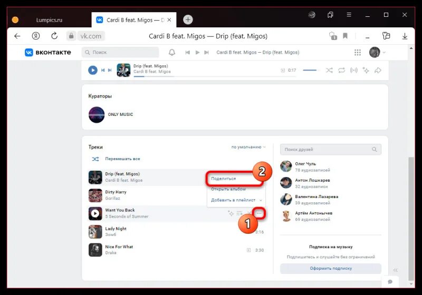Expand 'Добавить в плейлист' submenu

coord(236,200)
